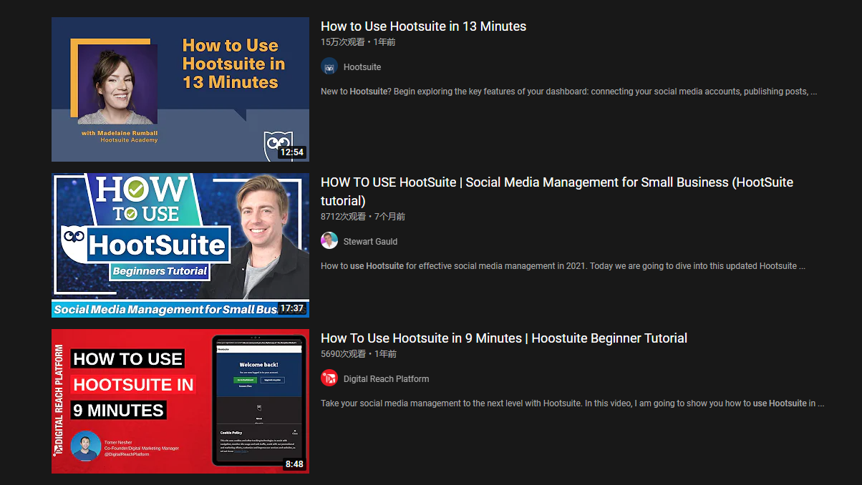
Task: Open the title 'How to Use Hootsuite in 13 Minutes'
Action: pos(423,26)
